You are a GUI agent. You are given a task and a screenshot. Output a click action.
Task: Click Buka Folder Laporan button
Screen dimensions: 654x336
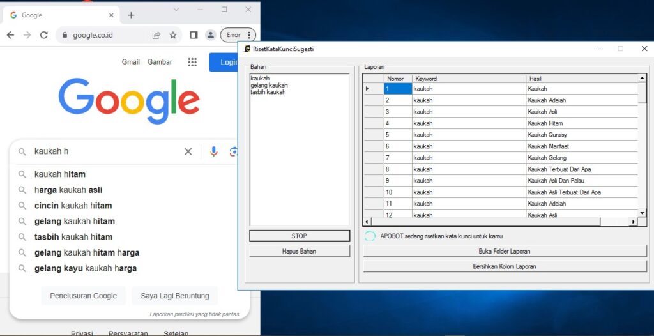(x=505, y=251)
